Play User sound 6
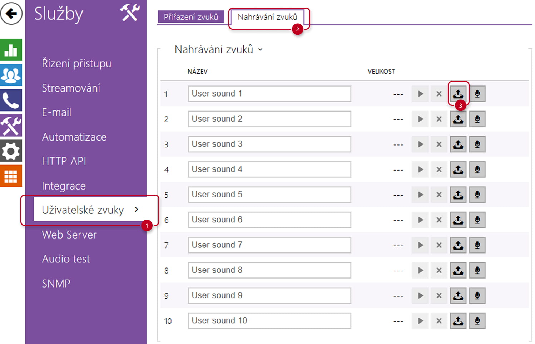The height and width of the screenshot is (344, 535). (420, 220)
